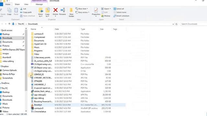Screen dimensions: 207x116
Task: Select the 23.Object-array C++ source file
Action: click(x=78, y=64)
